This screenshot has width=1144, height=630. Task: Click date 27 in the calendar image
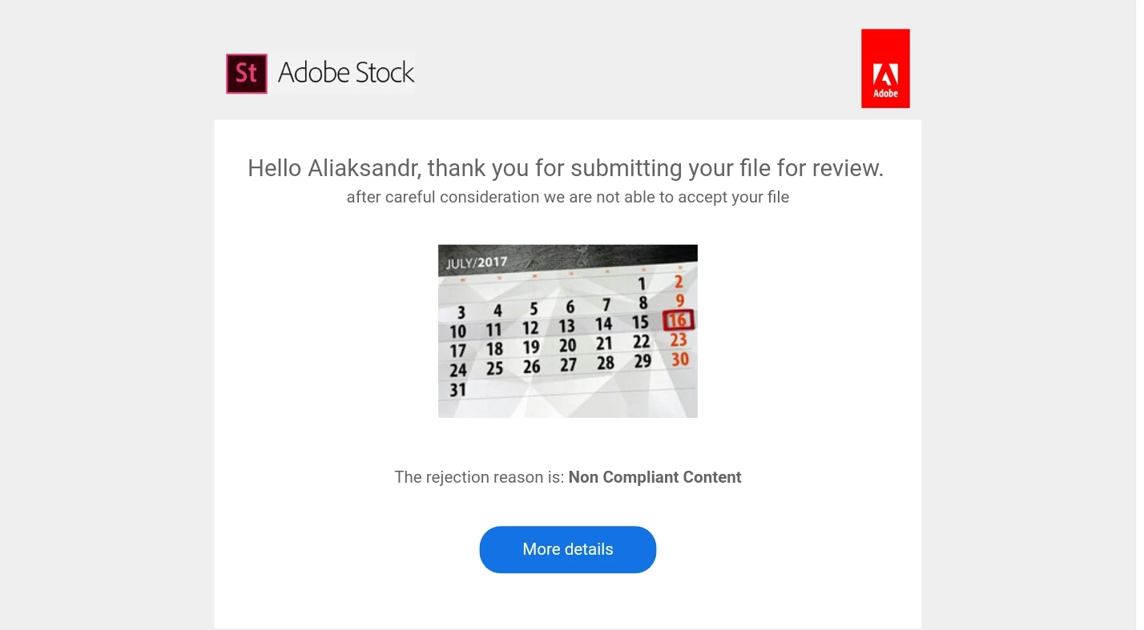[568, 365]
